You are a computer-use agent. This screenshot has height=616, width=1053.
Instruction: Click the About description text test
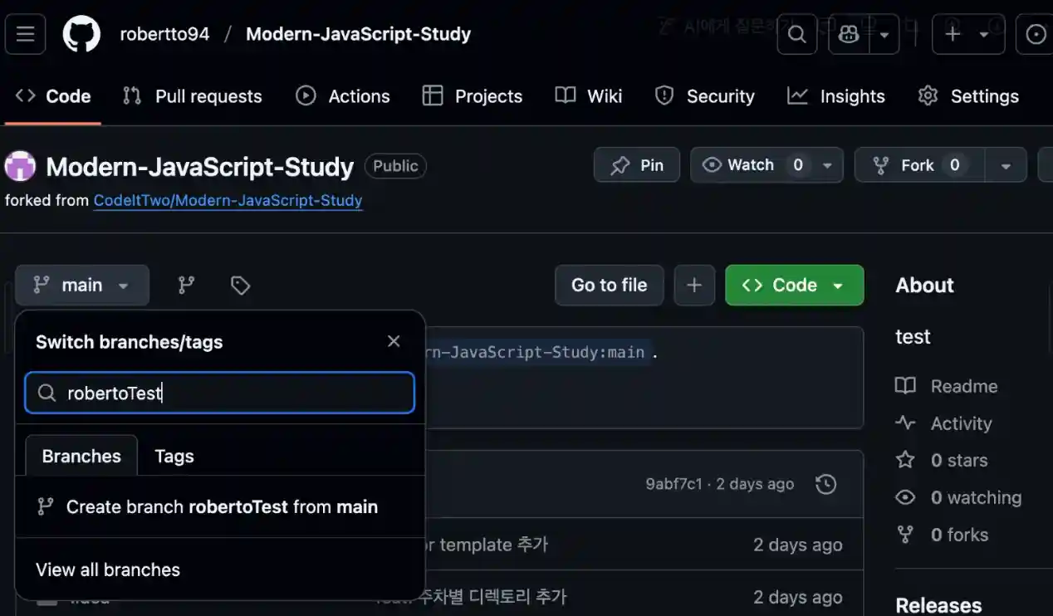click(913, 336)
